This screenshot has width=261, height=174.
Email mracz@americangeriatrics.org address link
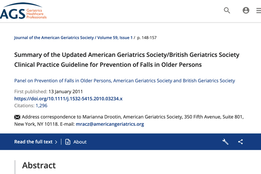click(110, 124)
